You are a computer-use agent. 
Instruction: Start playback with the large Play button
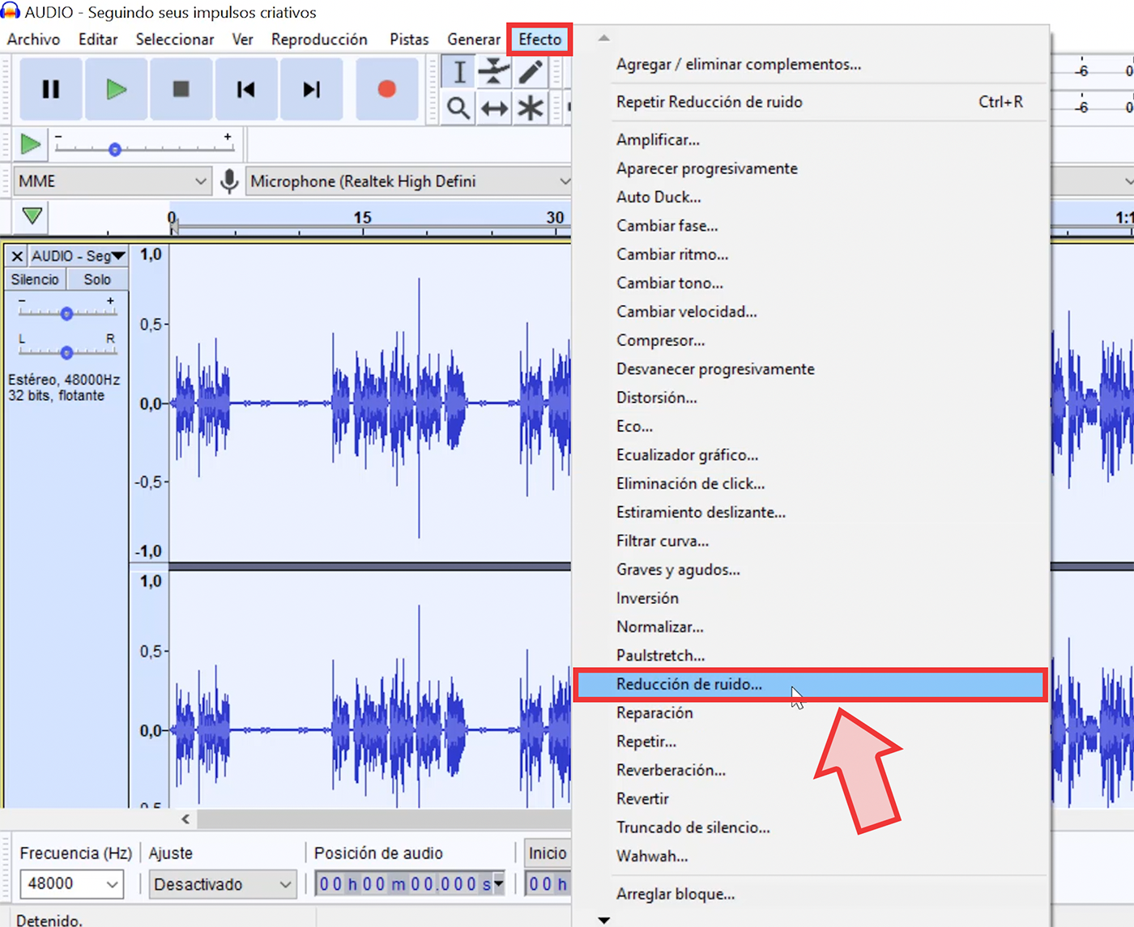click(x=116, y=89)
